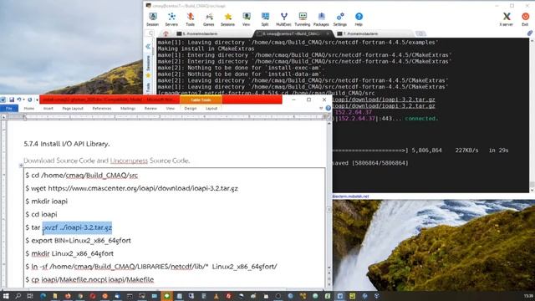Open Word Help question mark icon
This screenshot has width=535, height=301.
click(329, 108)
